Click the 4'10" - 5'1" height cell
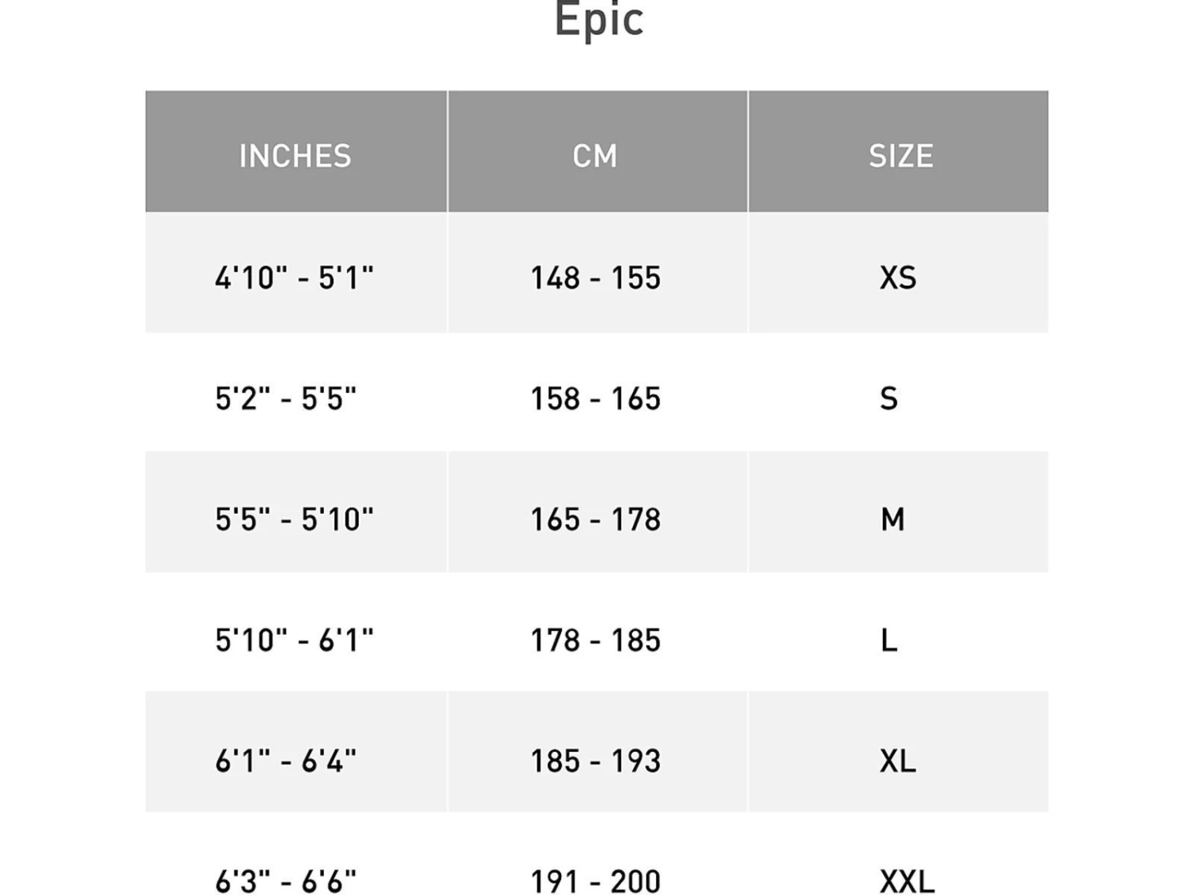The width and height of the screenshot is (1194, 895). (295, 278)
